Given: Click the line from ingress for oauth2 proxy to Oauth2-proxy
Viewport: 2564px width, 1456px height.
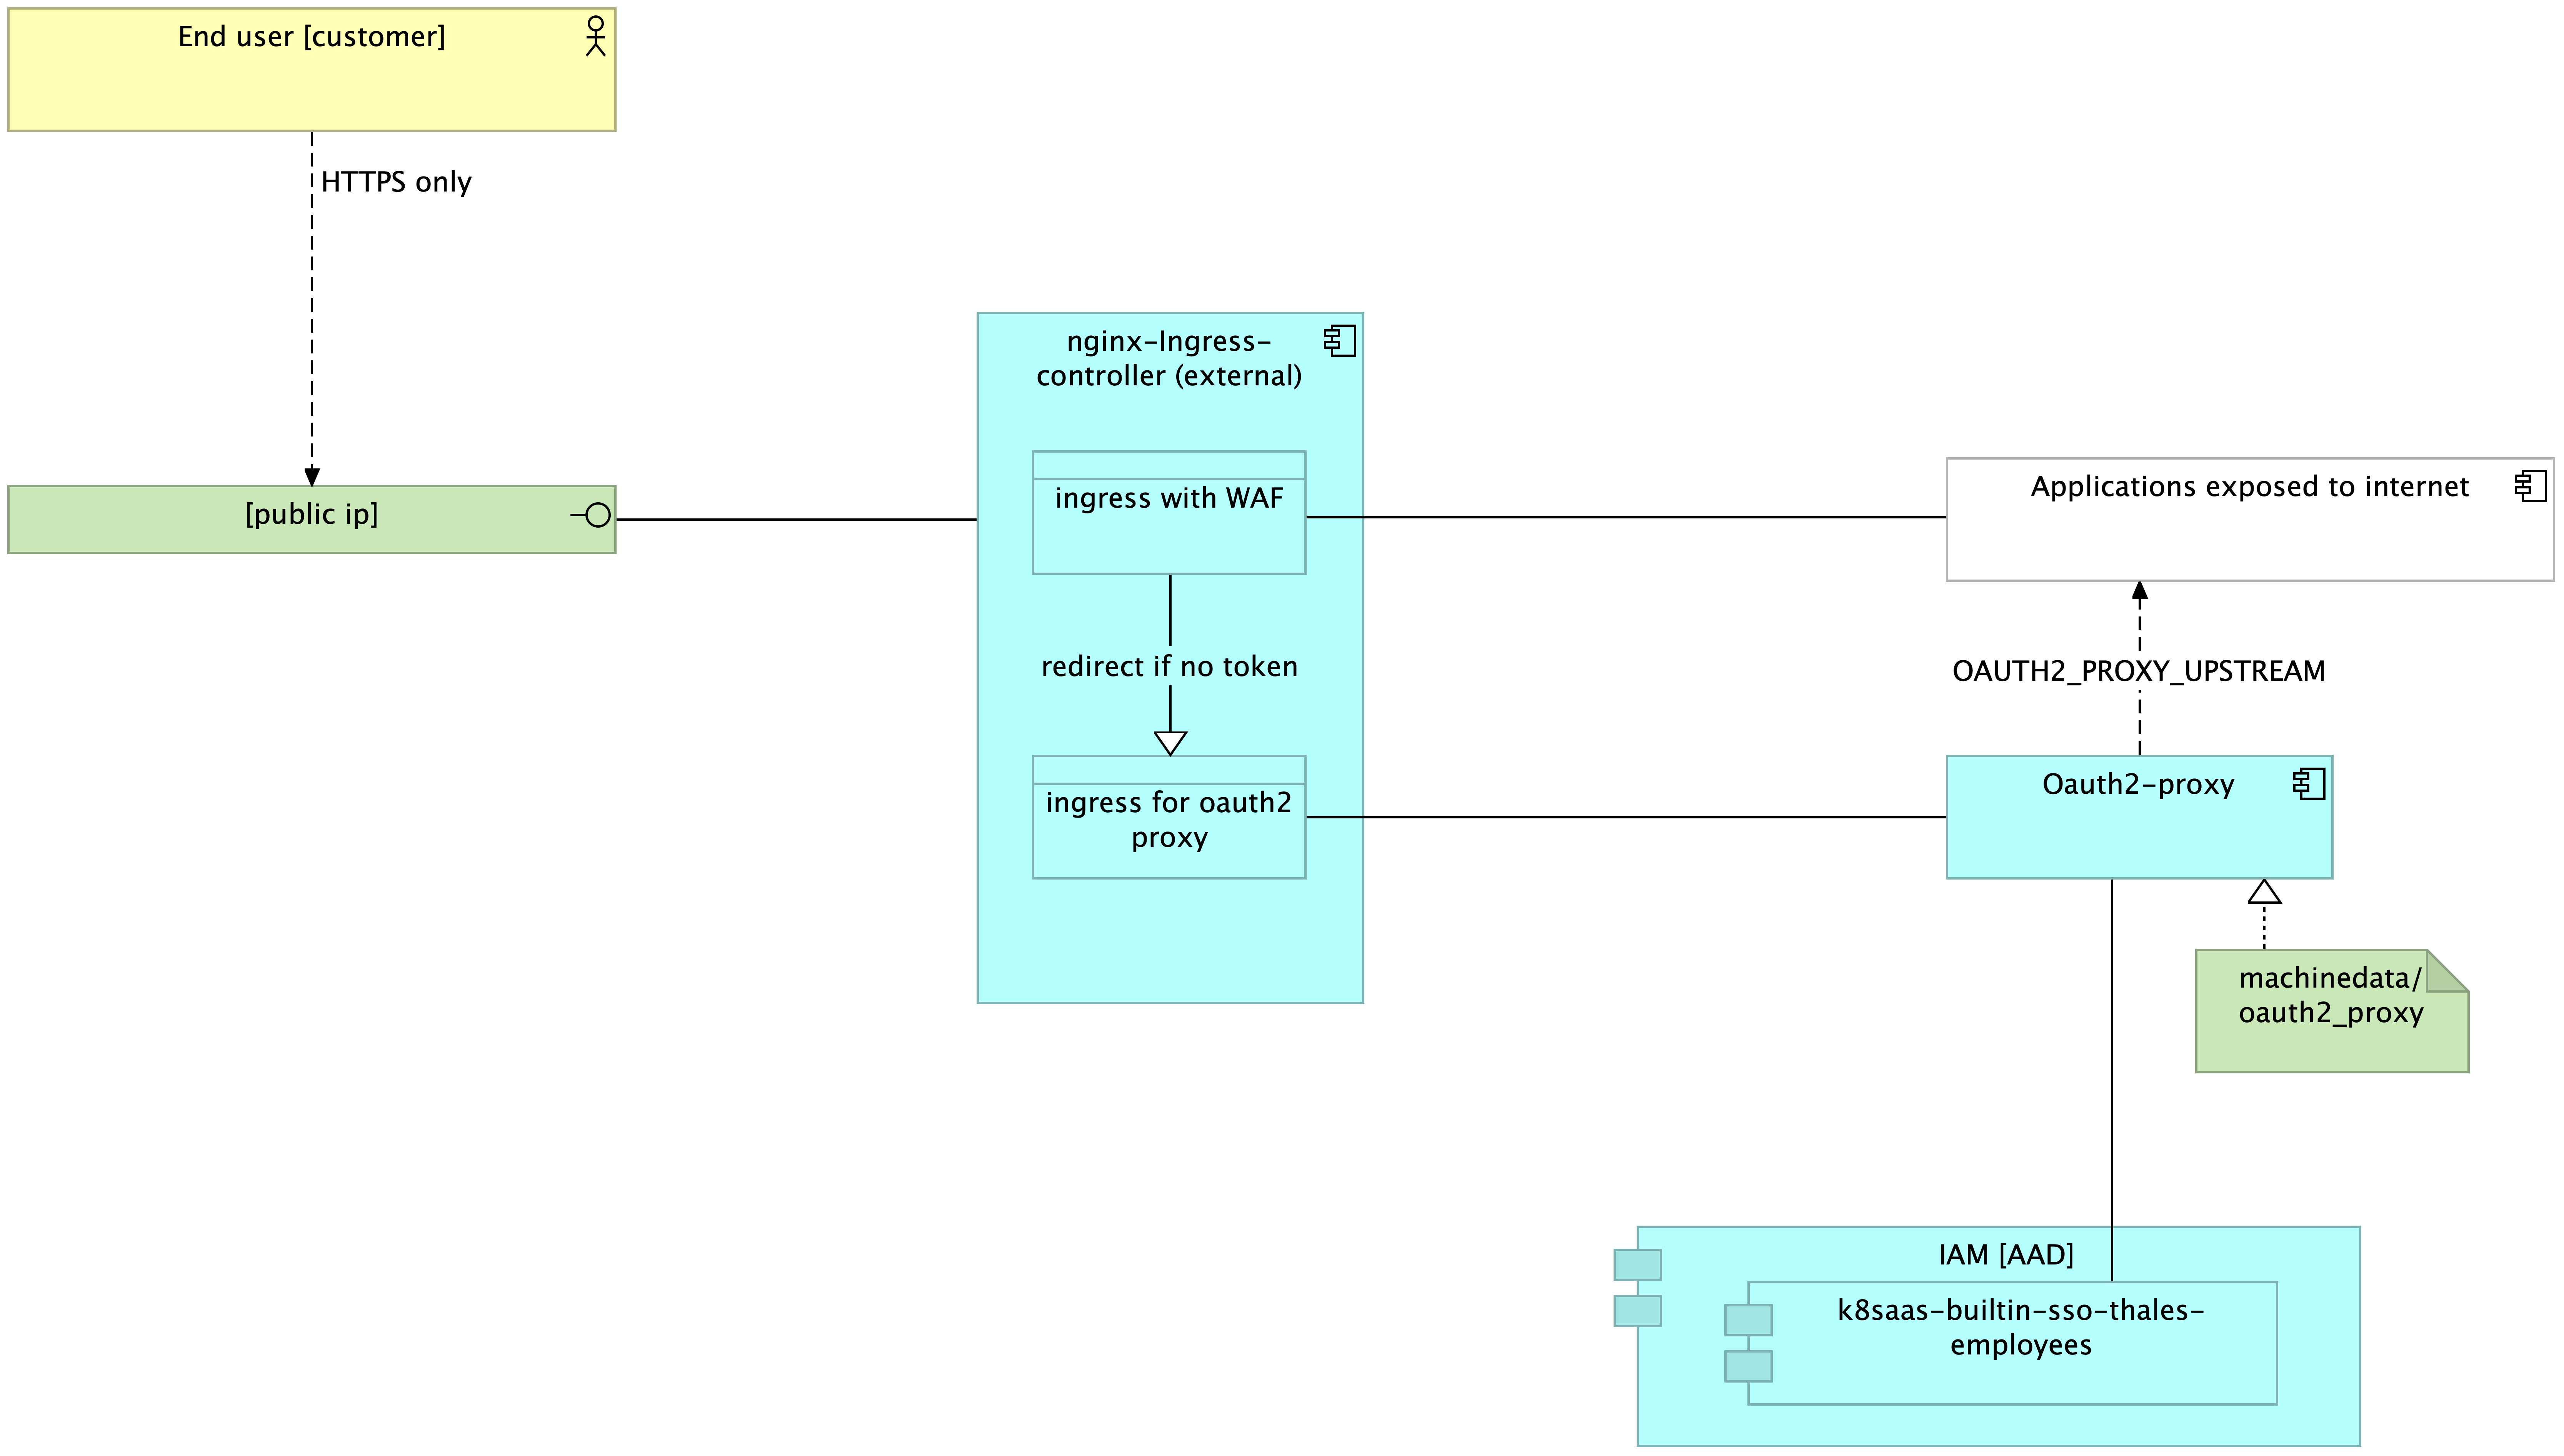Looking at the screenshot, I should click(x=1626, y=817).
